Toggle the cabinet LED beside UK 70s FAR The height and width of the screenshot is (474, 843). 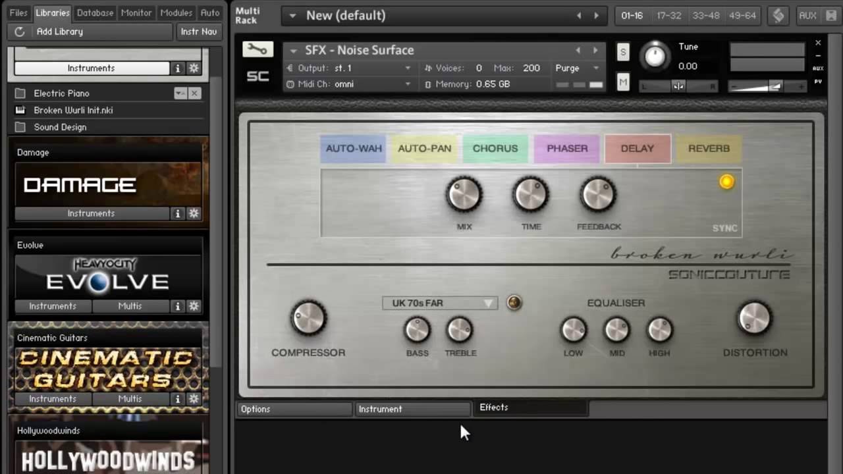(514, 303)
